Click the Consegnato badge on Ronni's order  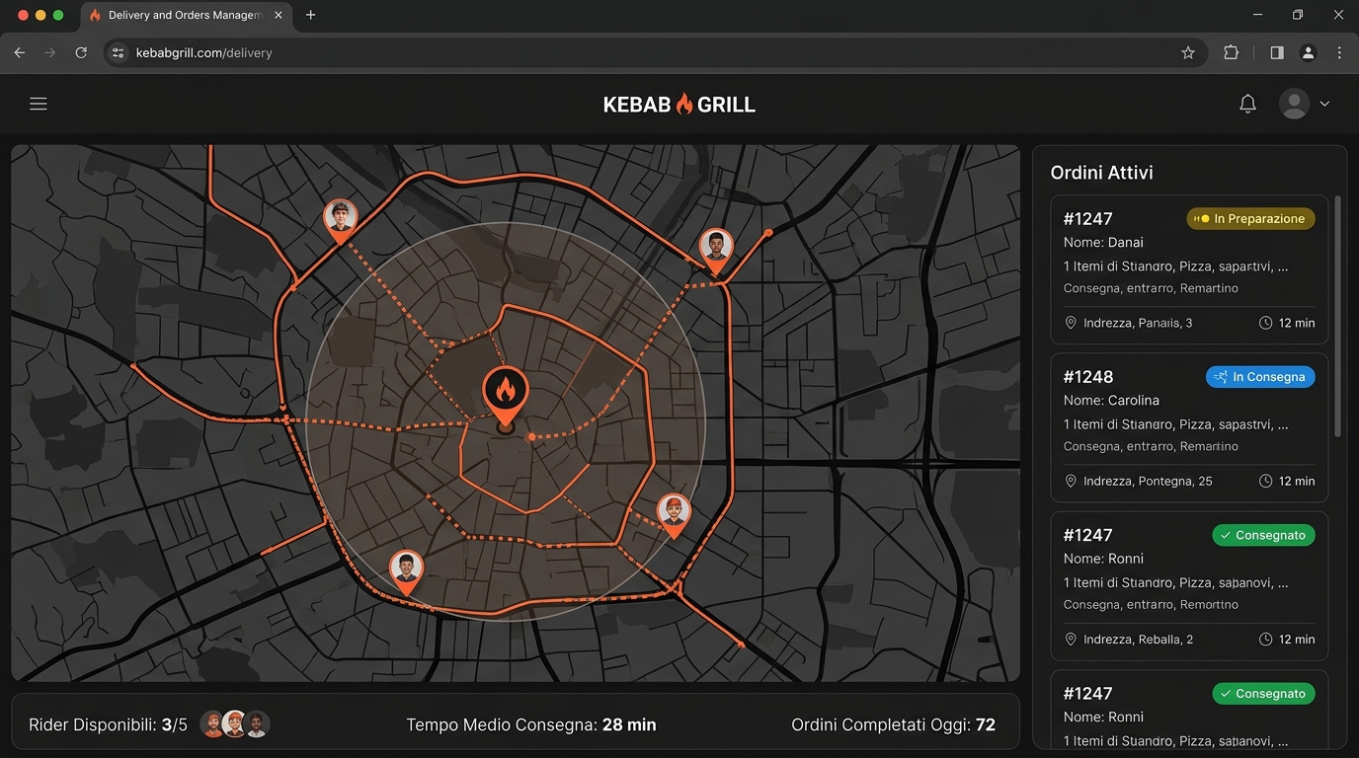coord(1263,534)
